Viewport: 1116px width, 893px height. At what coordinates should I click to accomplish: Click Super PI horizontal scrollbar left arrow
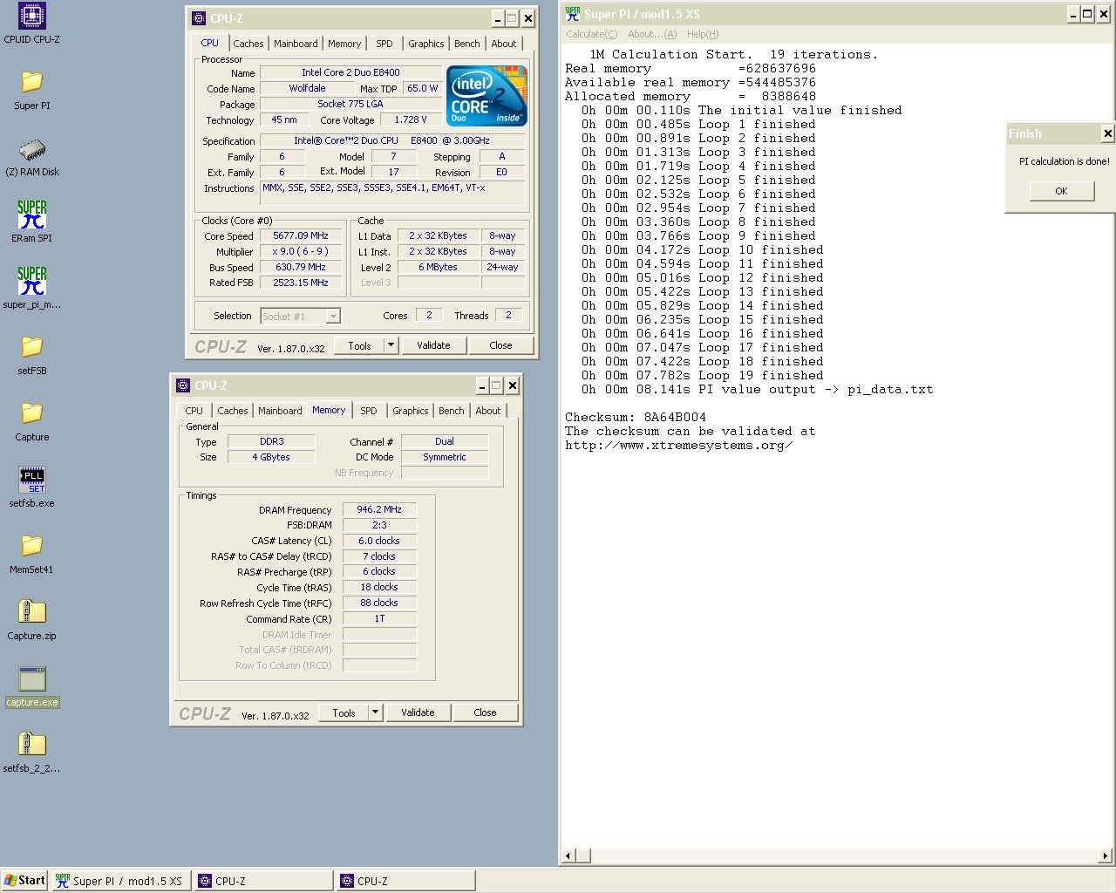coord(568,856)
